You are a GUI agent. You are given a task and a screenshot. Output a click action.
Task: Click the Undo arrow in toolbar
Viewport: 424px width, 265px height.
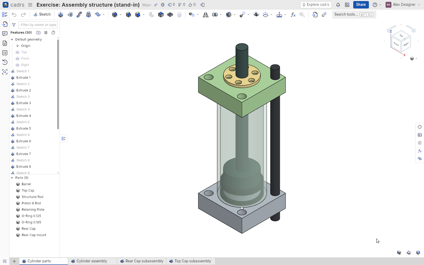coord(14,15)
